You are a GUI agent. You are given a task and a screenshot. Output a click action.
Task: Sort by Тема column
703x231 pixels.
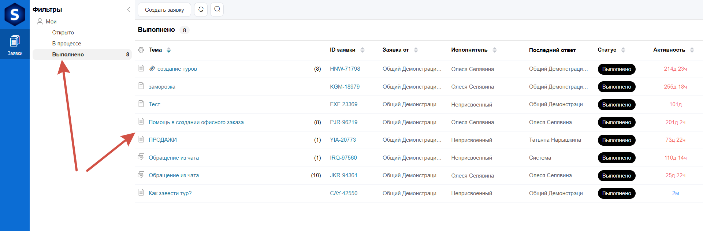[169, 50]
